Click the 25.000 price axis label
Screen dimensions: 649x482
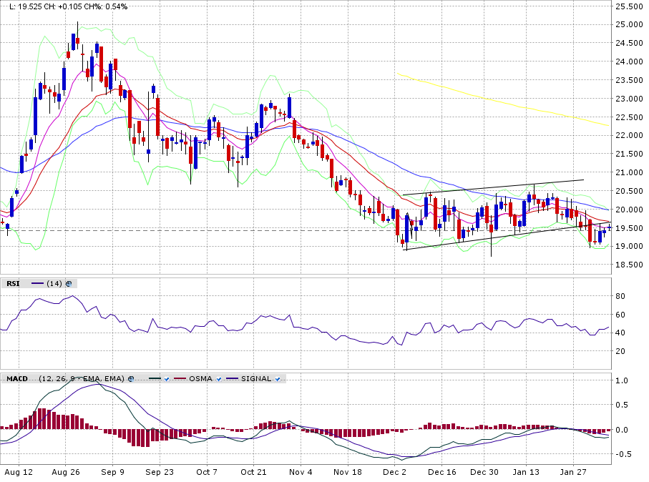[630, 24]
